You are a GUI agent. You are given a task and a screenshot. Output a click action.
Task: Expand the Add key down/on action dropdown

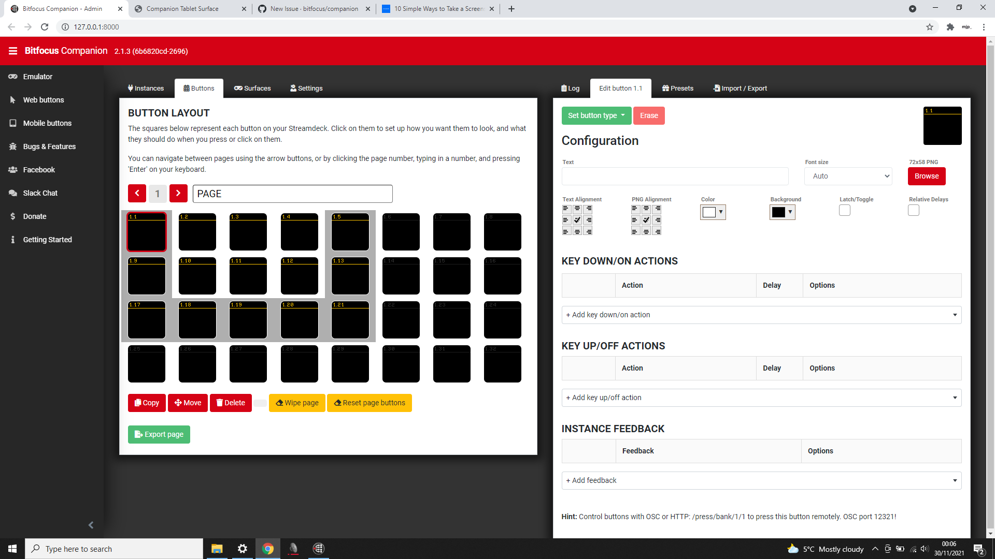click(761, 315)
